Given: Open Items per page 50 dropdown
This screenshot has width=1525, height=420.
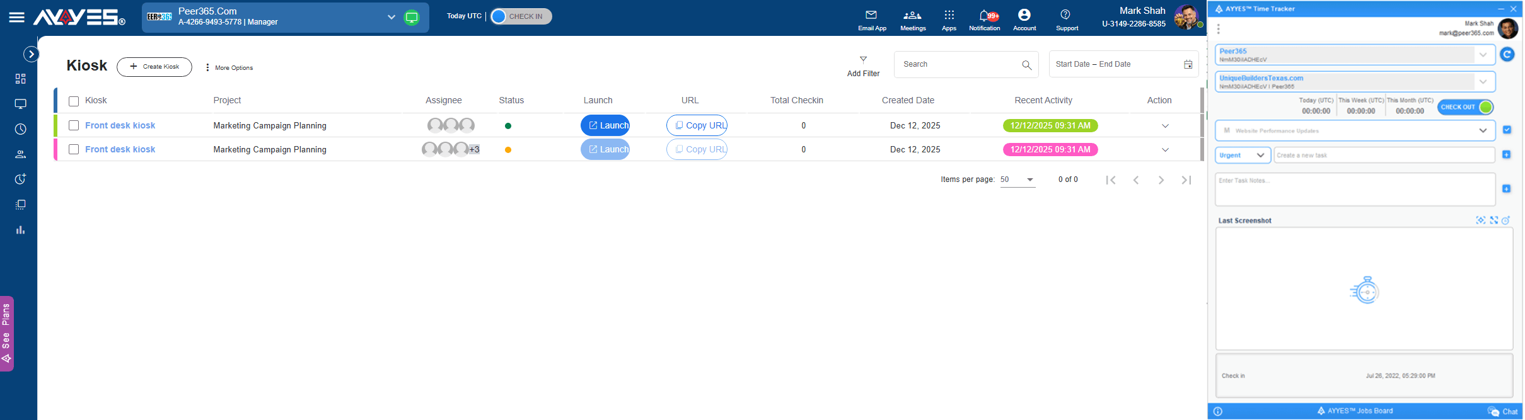Looking at the screenshot, I should [x=1018, y=180].
